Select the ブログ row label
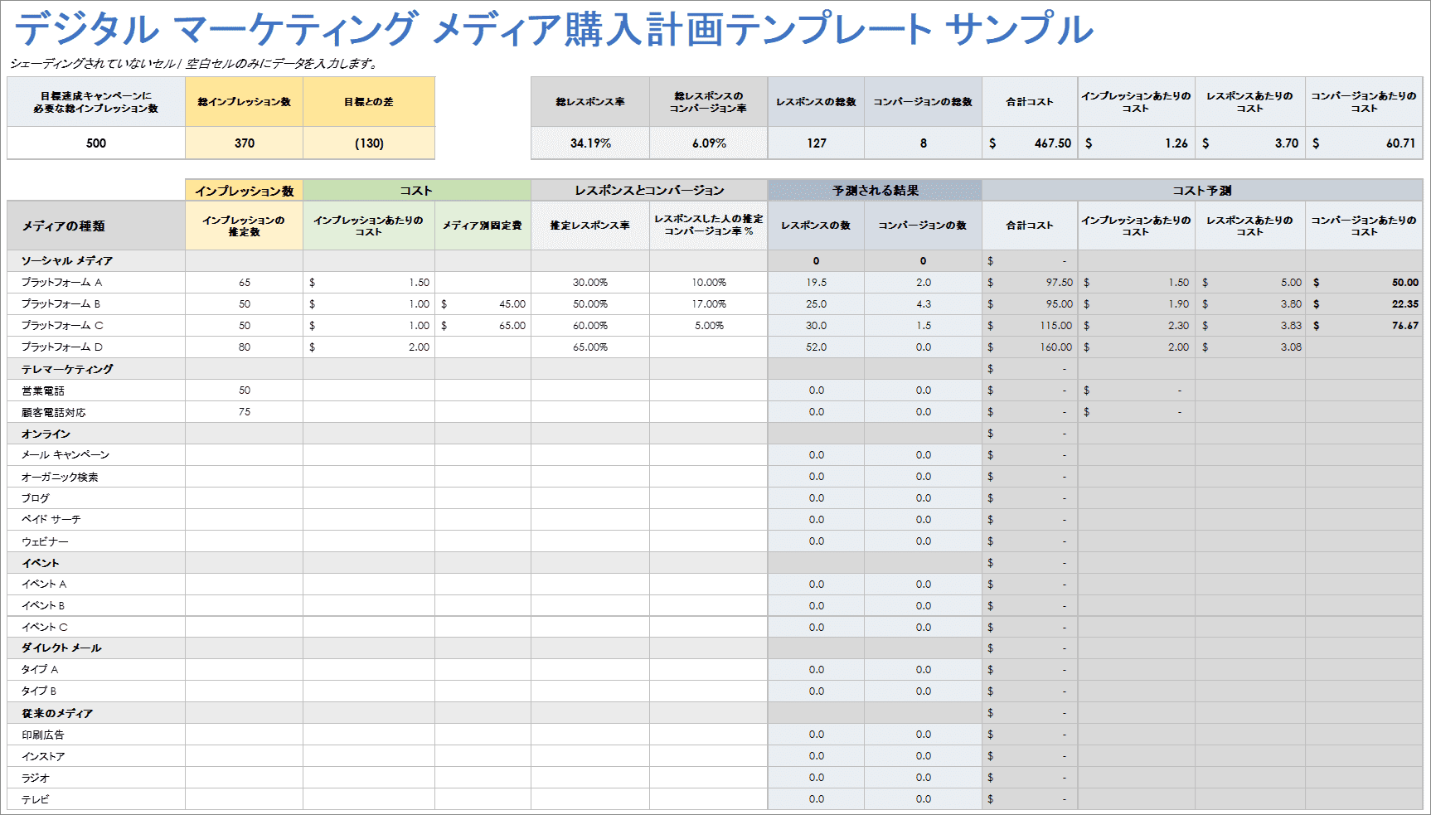The width and height of the screenshot is (1431, 815). [36, 497]
